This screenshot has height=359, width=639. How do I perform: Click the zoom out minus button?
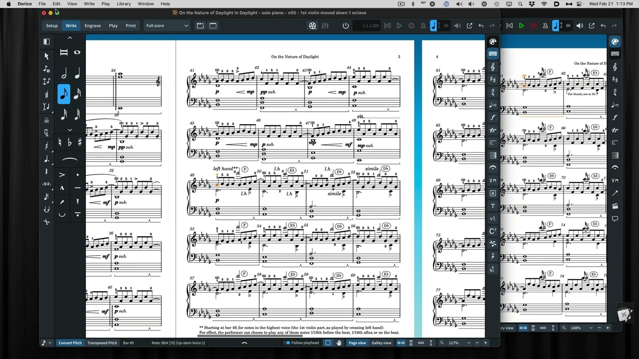pos(478,343)
